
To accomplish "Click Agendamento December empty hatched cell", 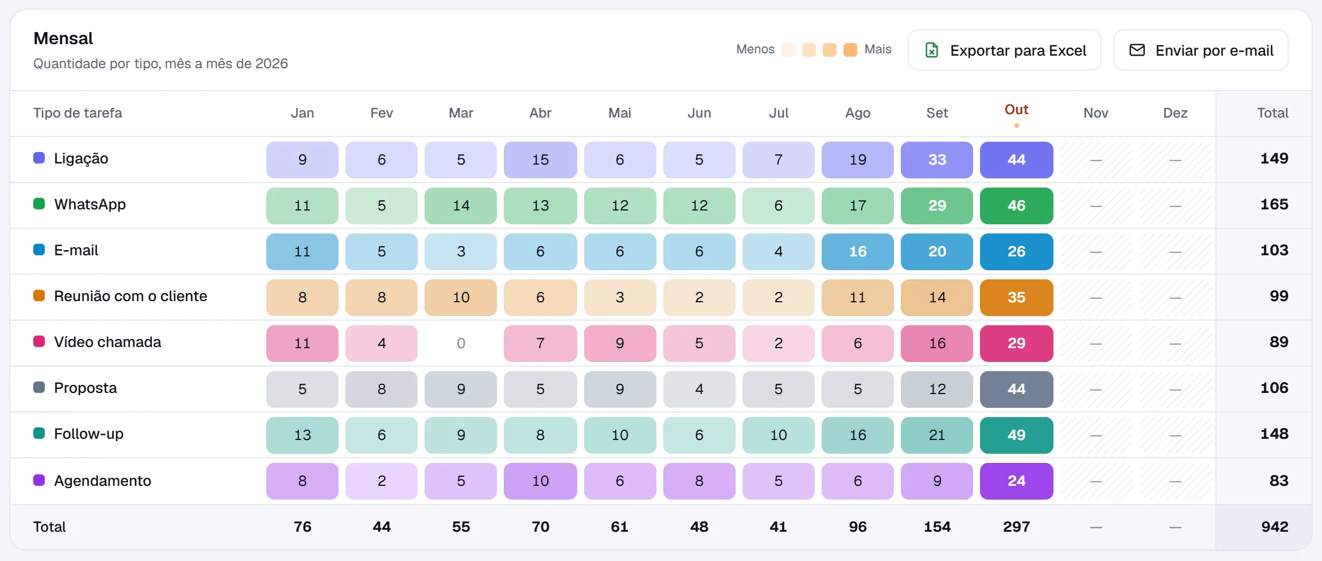I will coord(1175,481).
